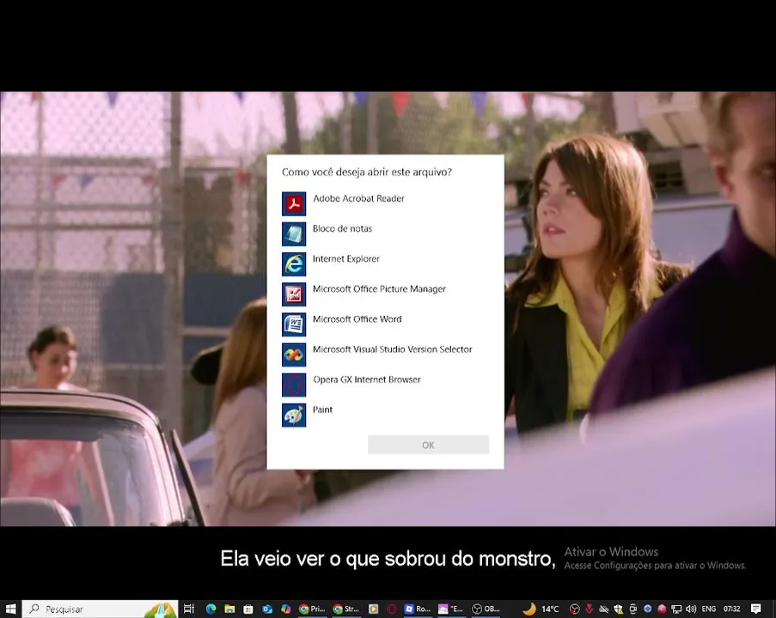Open the orange media player taskbar icon
776x618 pixels.
click(x=374, y=609)
